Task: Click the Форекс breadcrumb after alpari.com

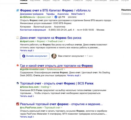Action: point(41,41)
